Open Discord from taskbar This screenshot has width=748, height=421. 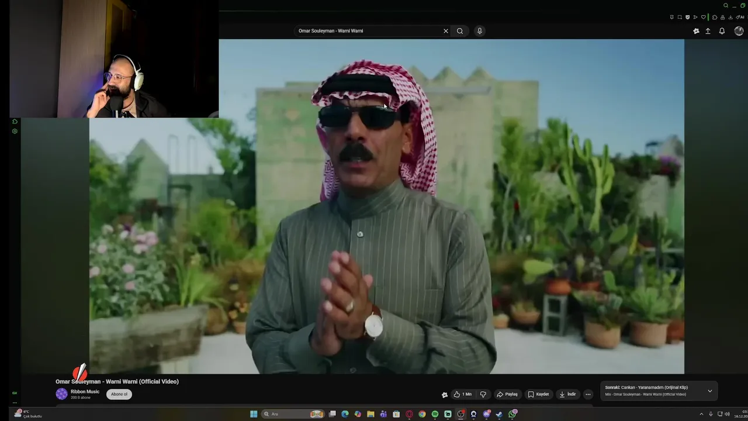coord(487,414)
